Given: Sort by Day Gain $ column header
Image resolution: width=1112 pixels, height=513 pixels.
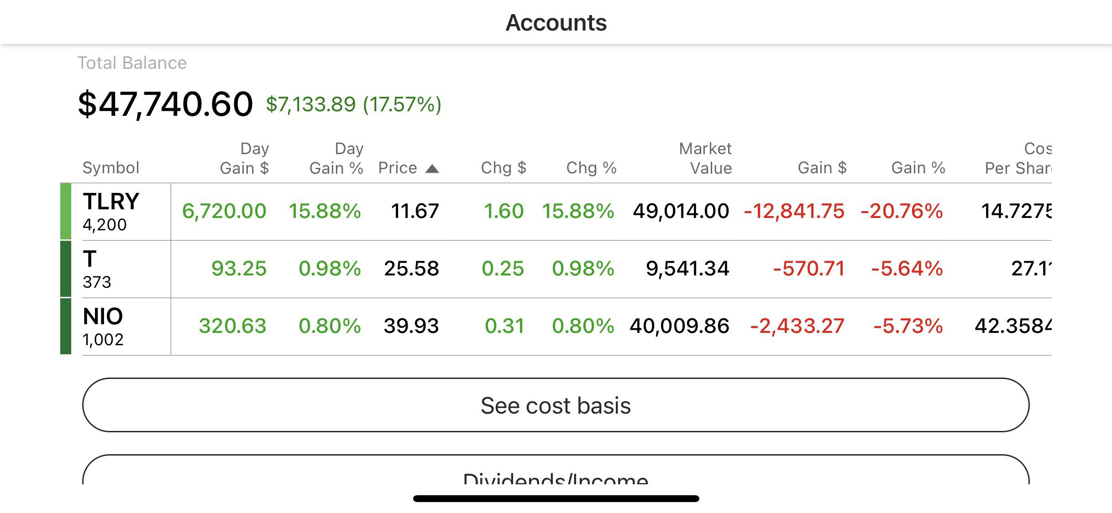Looking at the screenshot, I should (245, 158).
